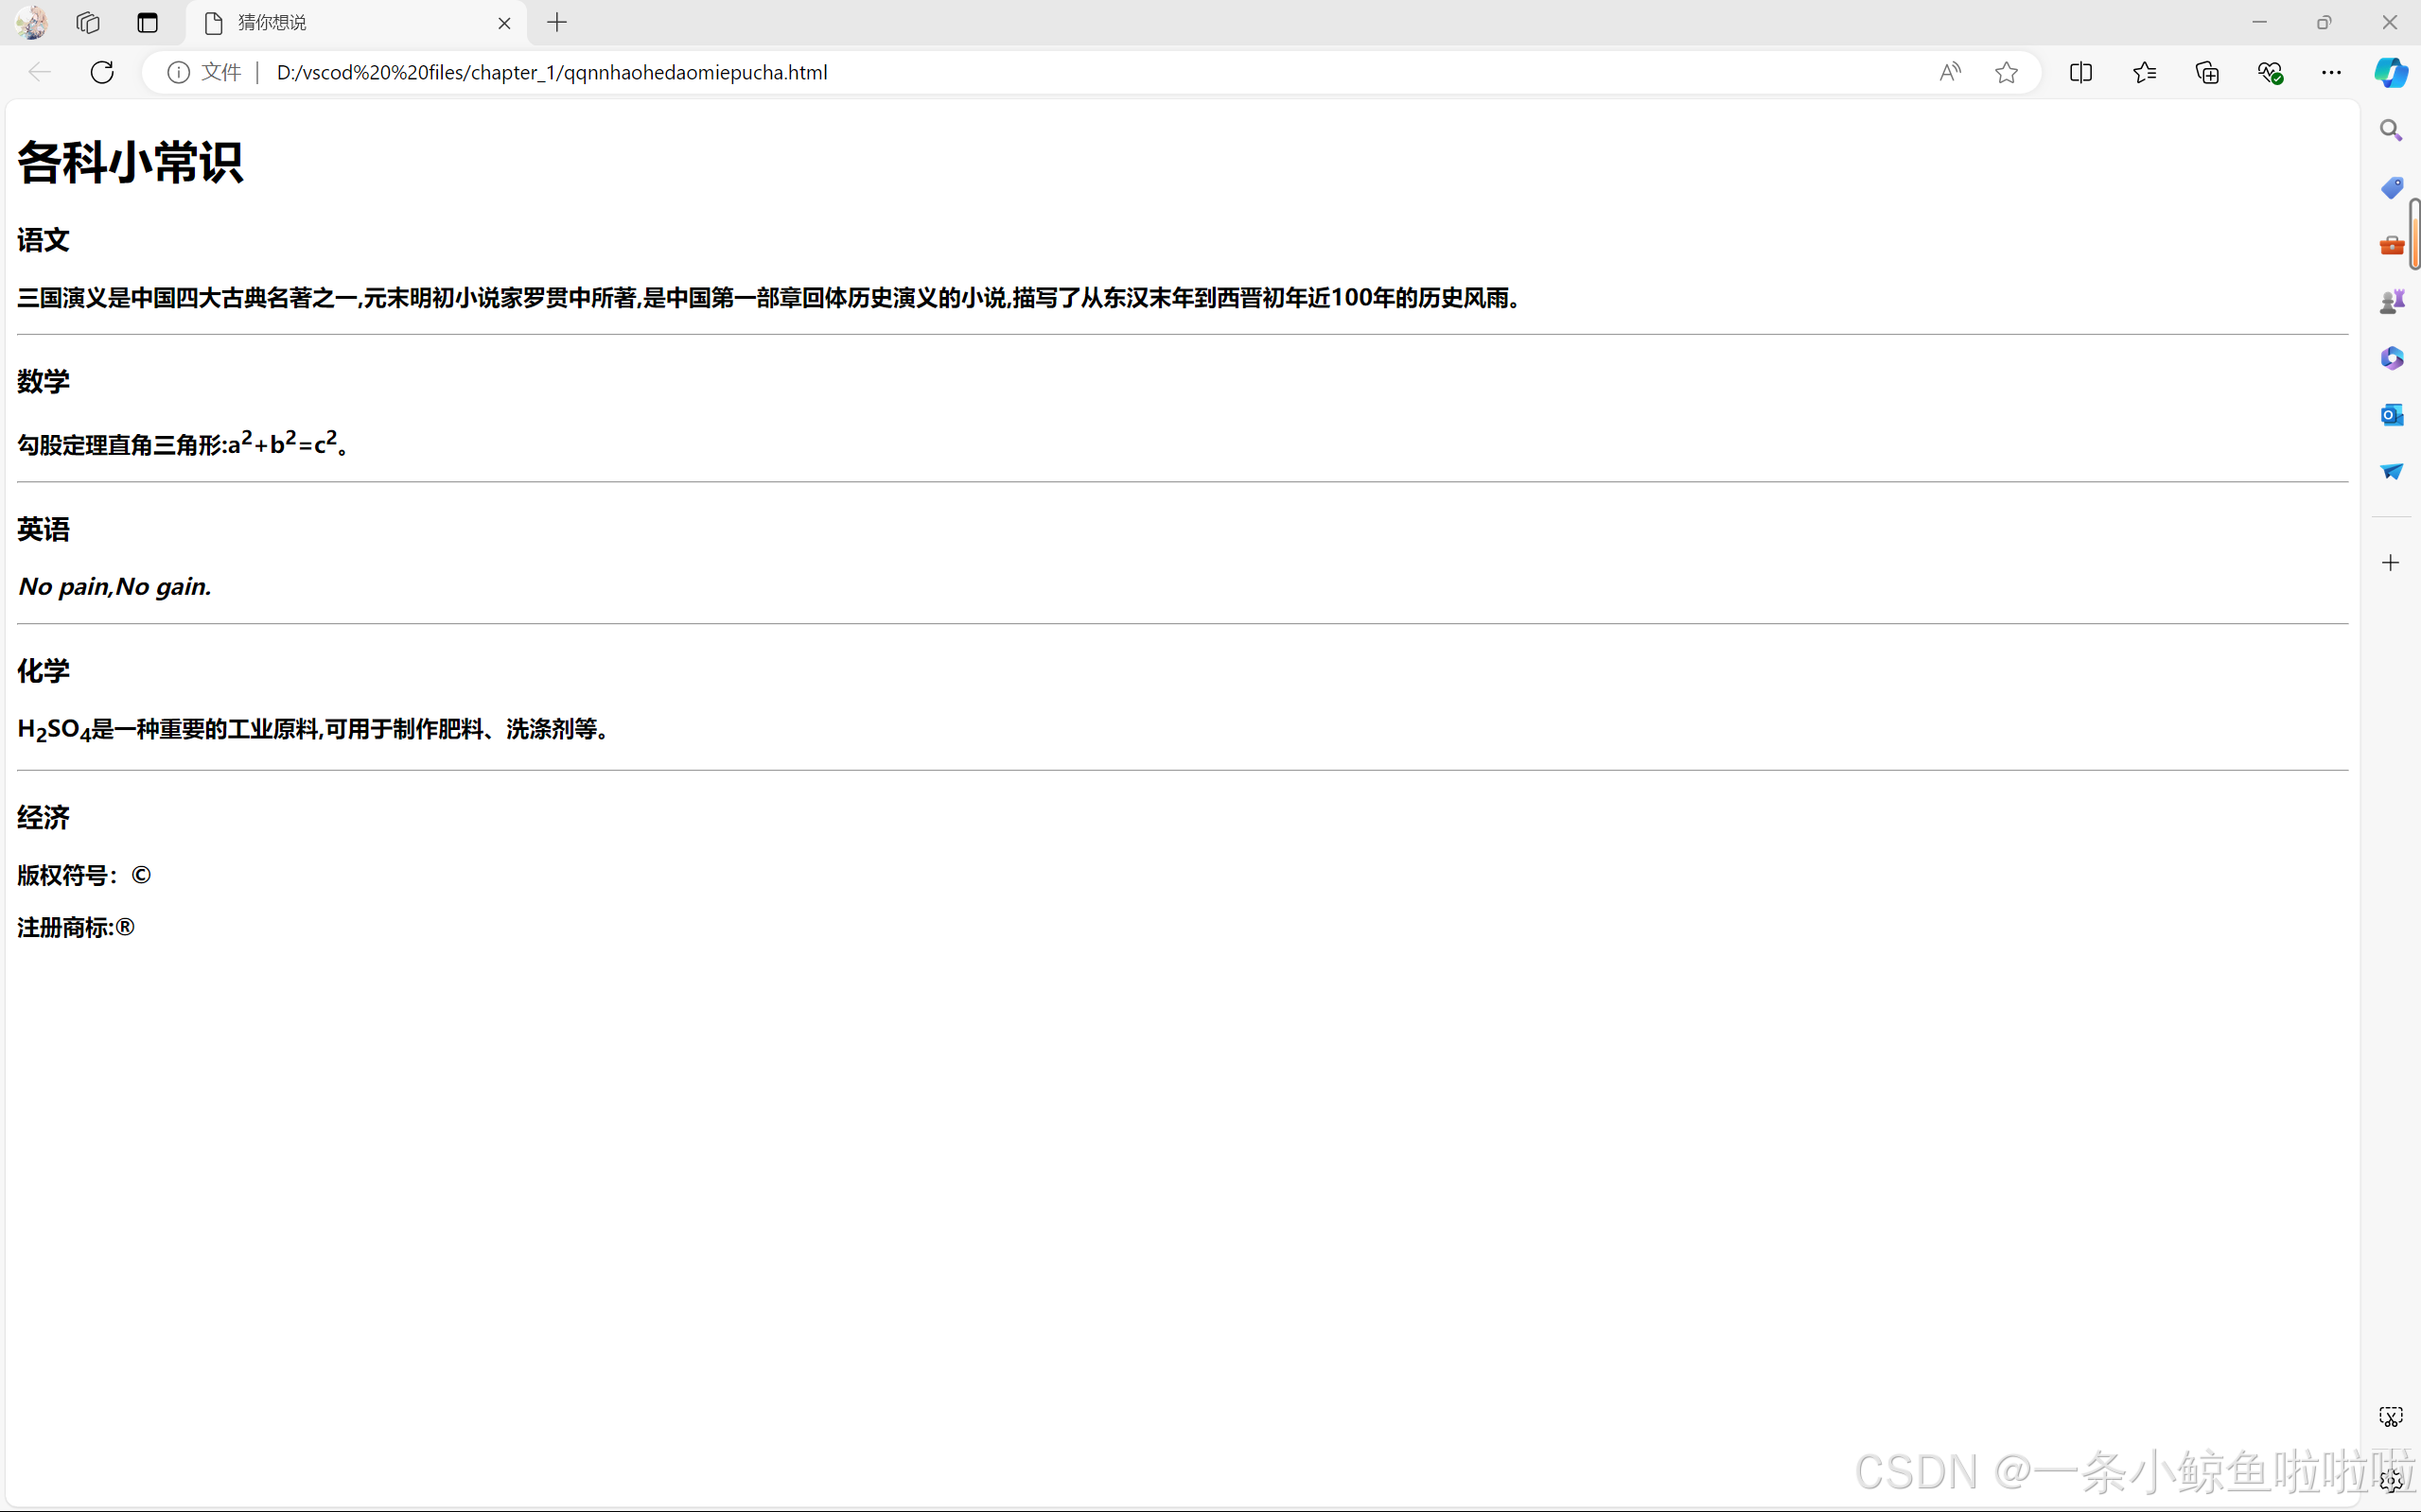Open Tools briefcase in sidebar
The width and height of the screenshot is (2421, 1512).
click(2391, 245)
